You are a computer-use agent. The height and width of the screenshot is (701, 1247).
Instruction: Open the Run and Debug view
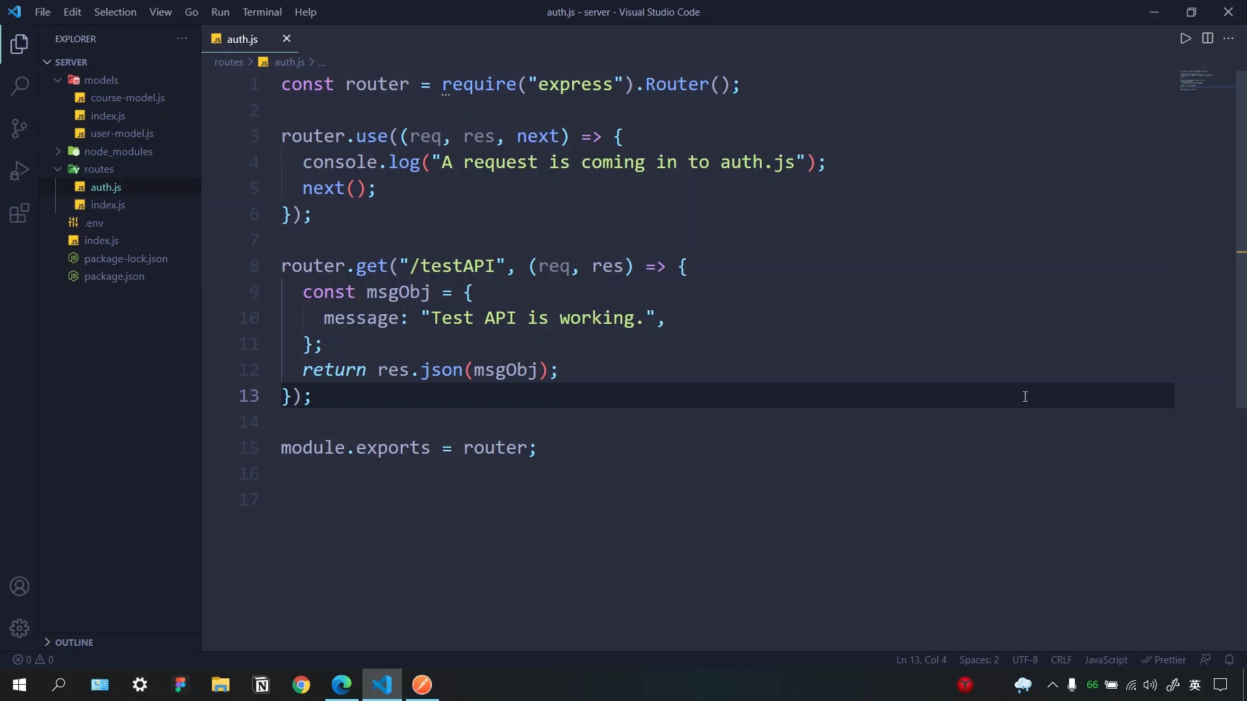pyautogui.click(x=19, y=171)
